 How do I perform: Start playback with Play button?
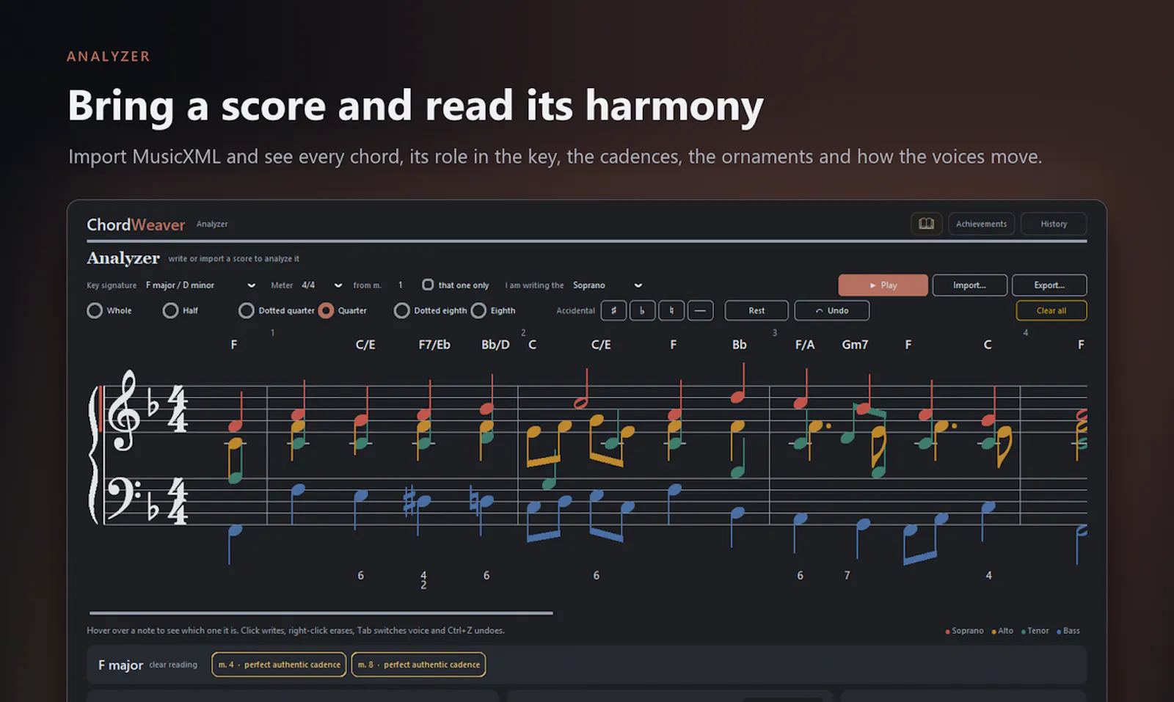(883, 285)
